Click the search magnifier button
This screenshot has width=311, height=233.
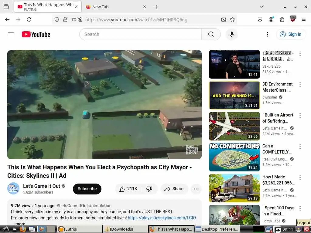click(x=211, y=34)
